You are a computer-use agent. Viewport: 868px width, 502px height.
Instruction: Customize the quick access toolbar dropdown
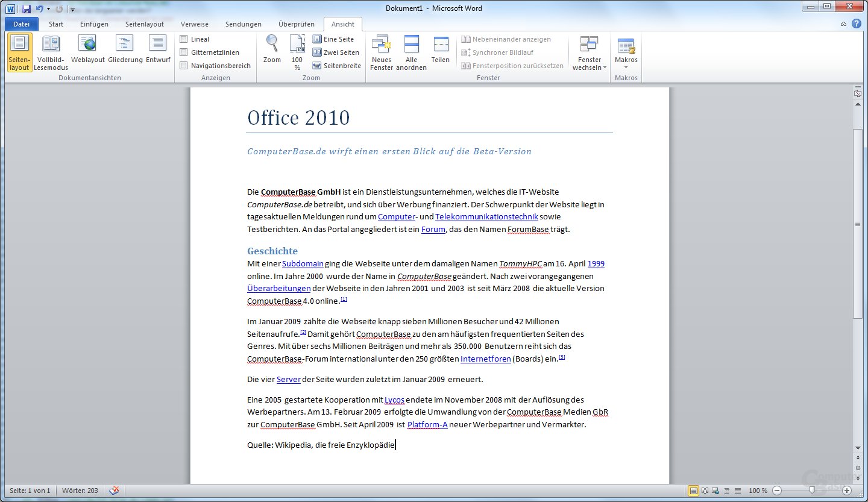tap(72, 9)
